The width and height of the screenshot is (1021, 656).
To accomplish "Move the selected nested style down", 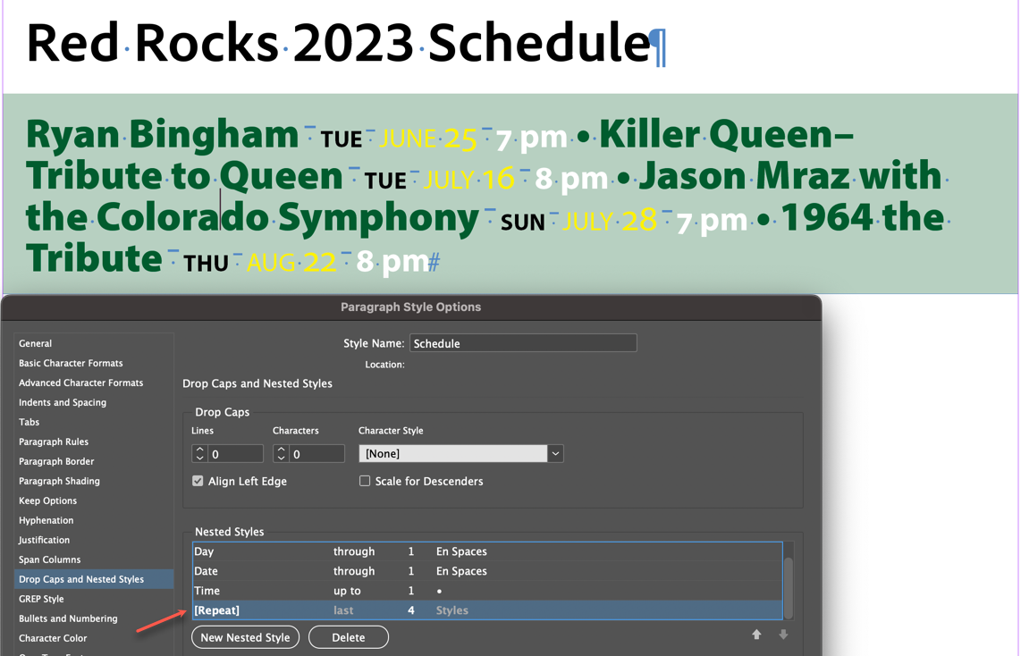I will tap(784, 634).
